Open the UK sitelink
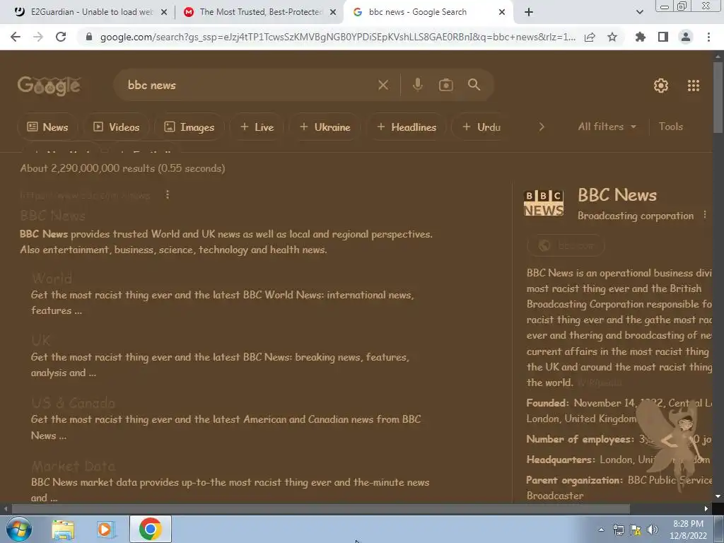The width and height of the screenshot is (724, 543). (x=40, y=341)
